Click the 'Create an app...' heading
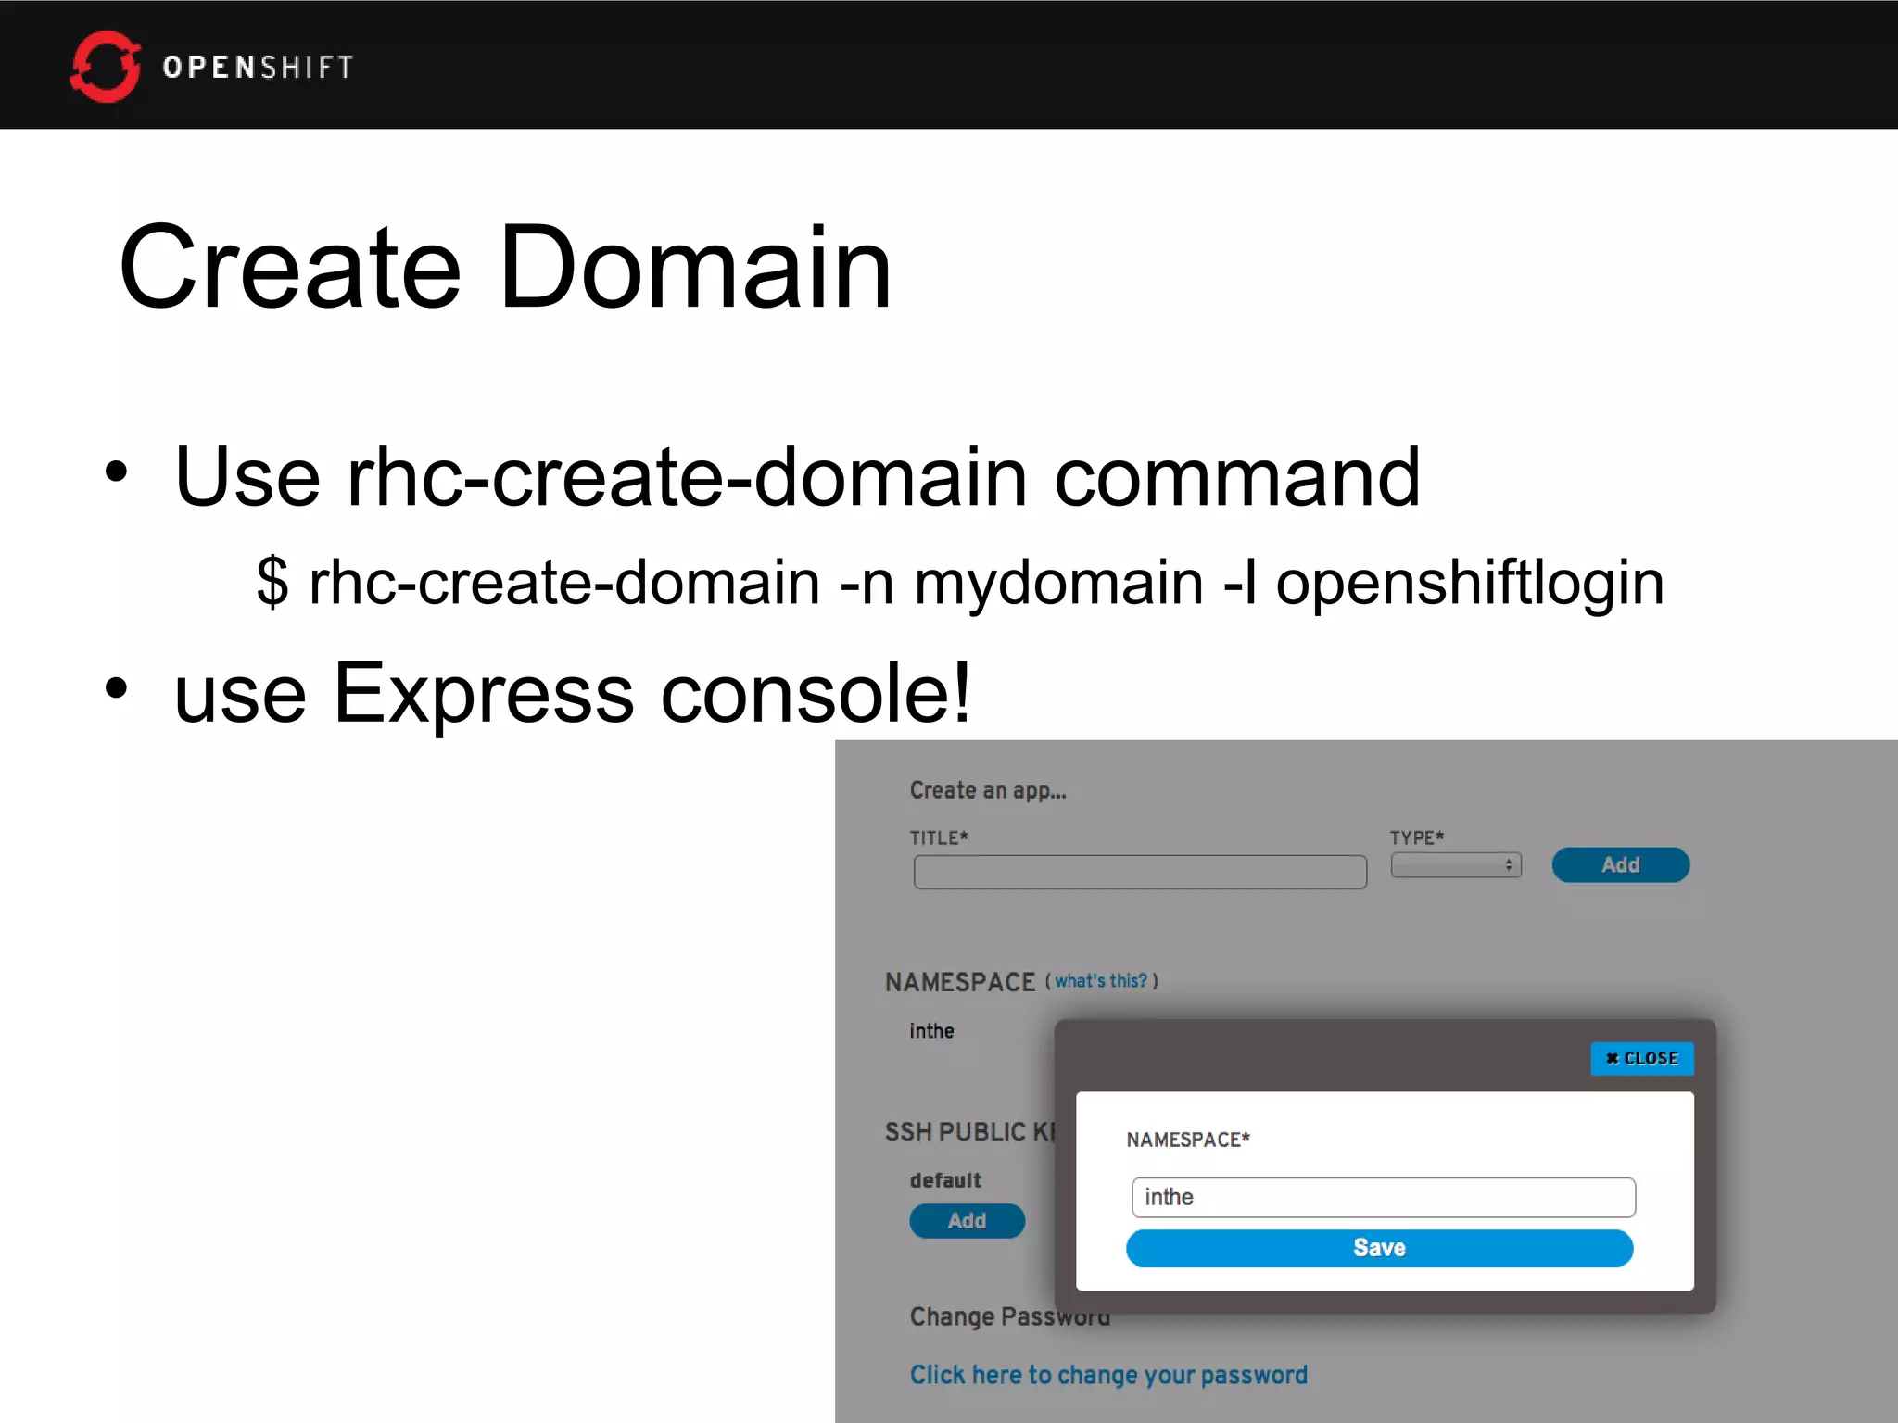This screenshot has width=1898, height=1423. pyautogui.click(x=988, y=790)
